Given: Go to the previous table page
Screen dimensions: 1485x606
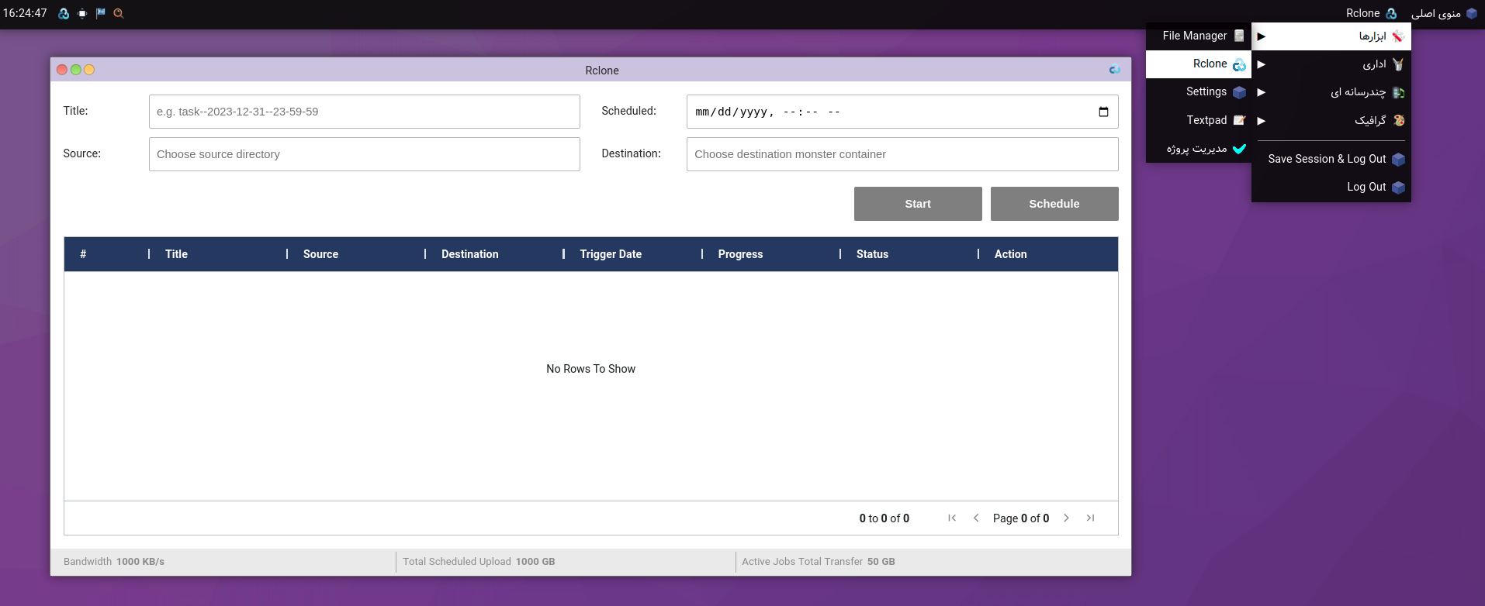Looking at the screenshot, I should 976,518.
